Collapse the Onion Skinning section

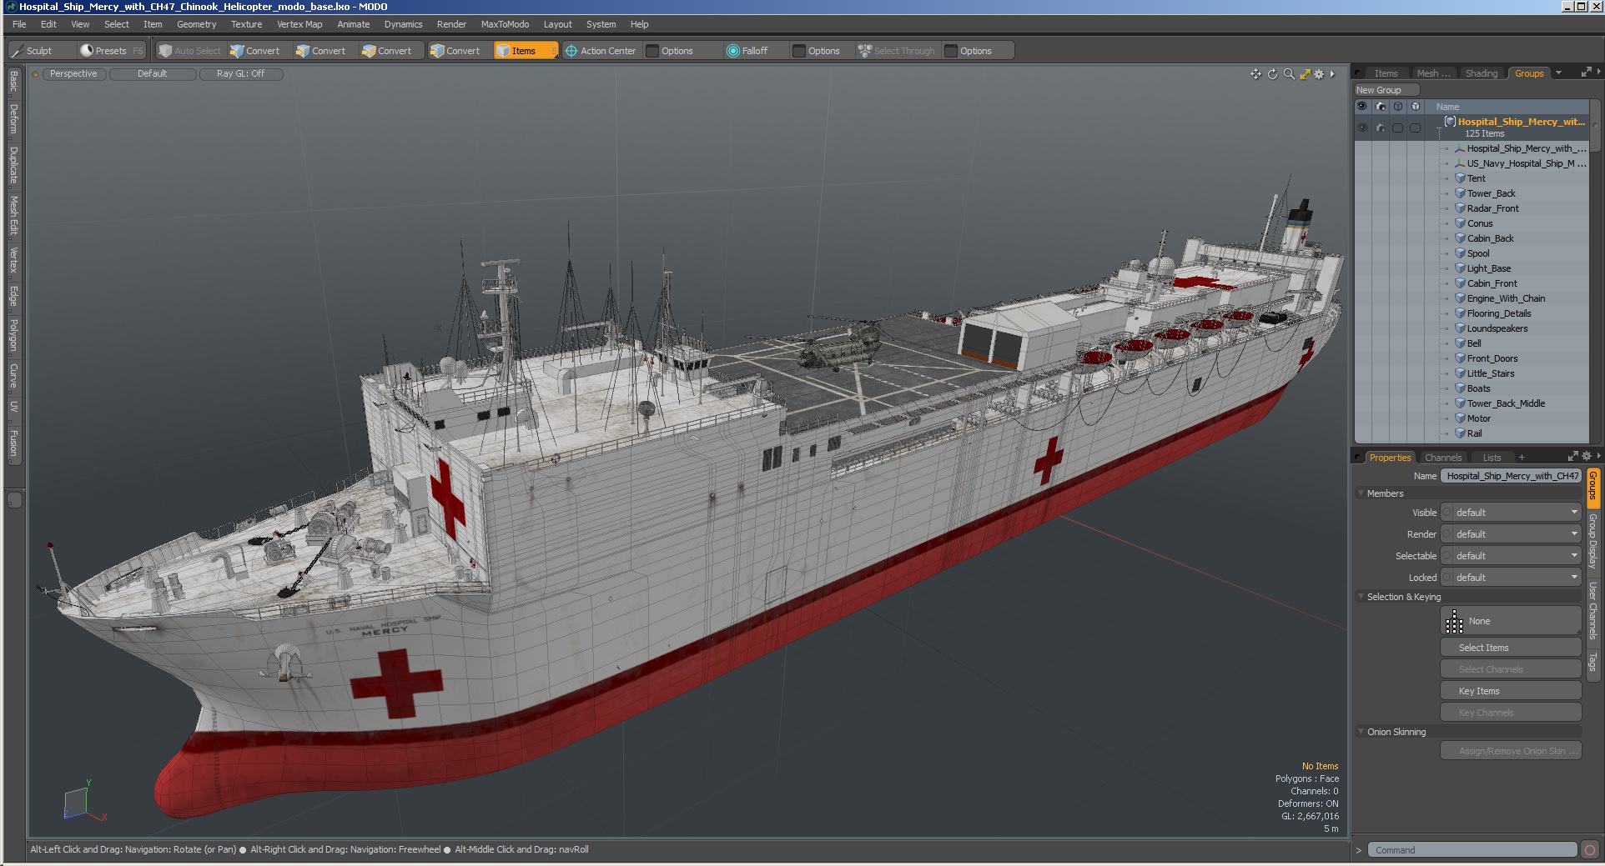1361,732
